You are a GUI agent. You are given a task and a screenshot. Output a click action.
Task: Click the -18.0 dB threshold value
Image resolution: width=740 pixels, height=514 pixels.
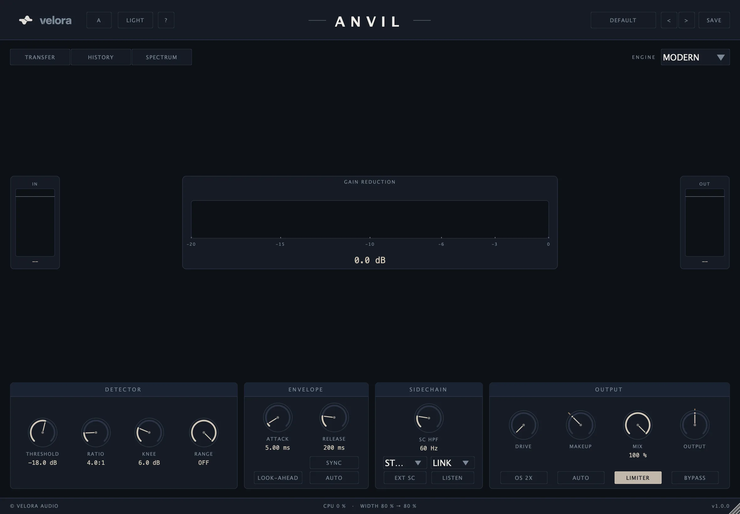click(x=43, y=463)
